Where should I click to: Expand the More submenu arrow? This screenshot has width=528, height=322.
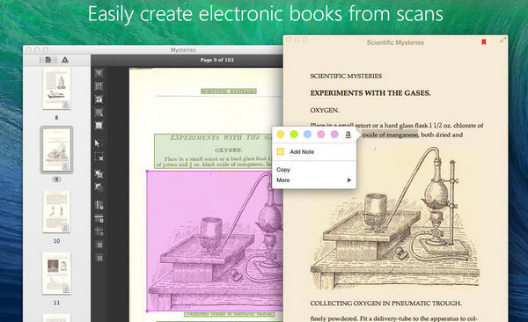point(349,180)
